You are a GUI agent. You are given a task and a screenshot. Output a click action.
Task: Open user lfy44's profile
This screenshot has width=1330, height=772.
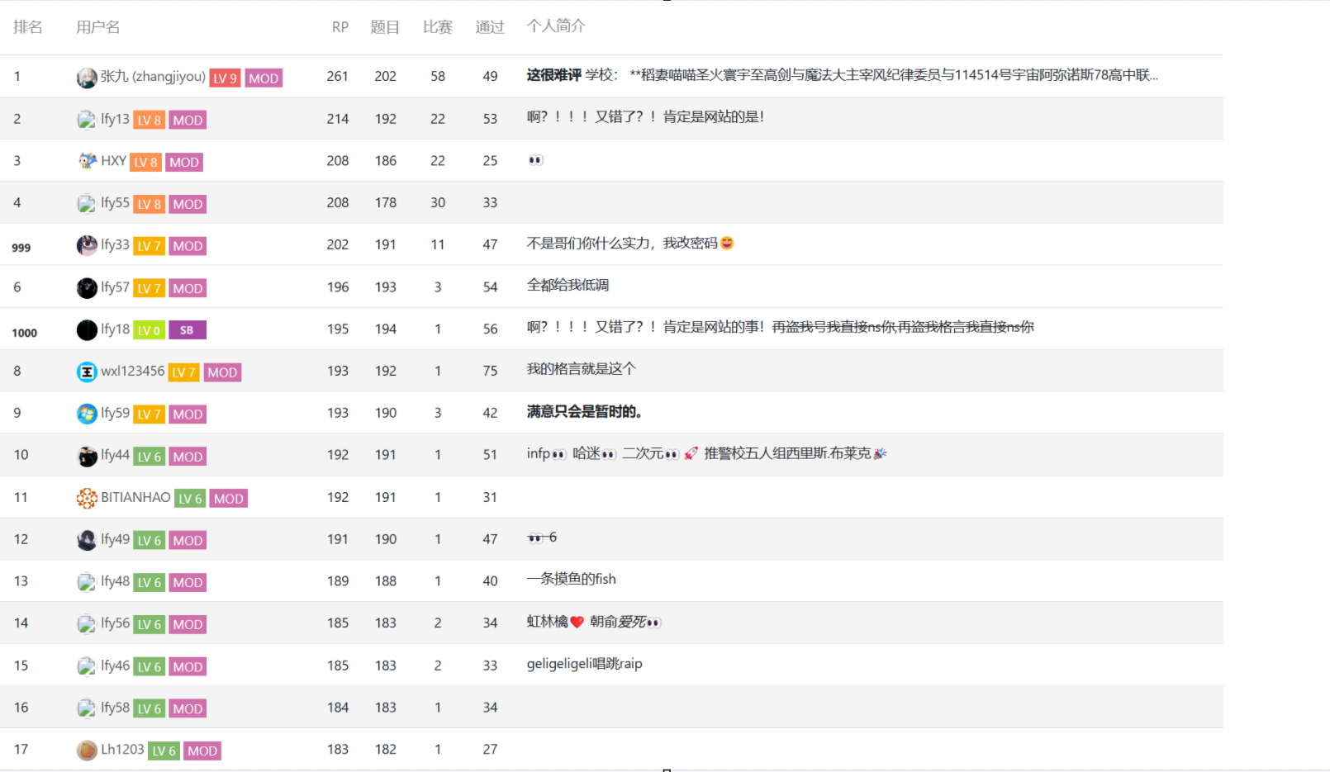pos(115,455)
